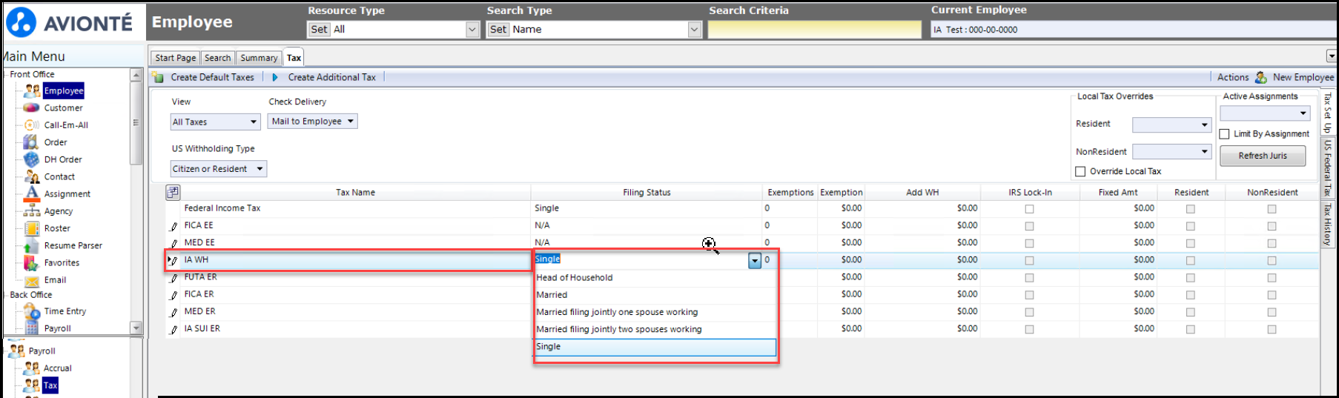Screen dimensions: 1339x398
Task: Select Married filing jointly two spouses working
Action: point(655,329)
